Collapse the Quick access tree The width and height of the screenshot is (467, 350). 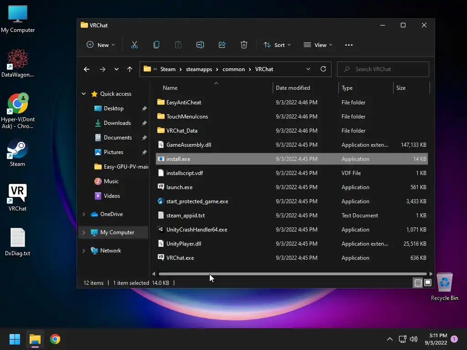pyautogui.click(x=84, y=94)
